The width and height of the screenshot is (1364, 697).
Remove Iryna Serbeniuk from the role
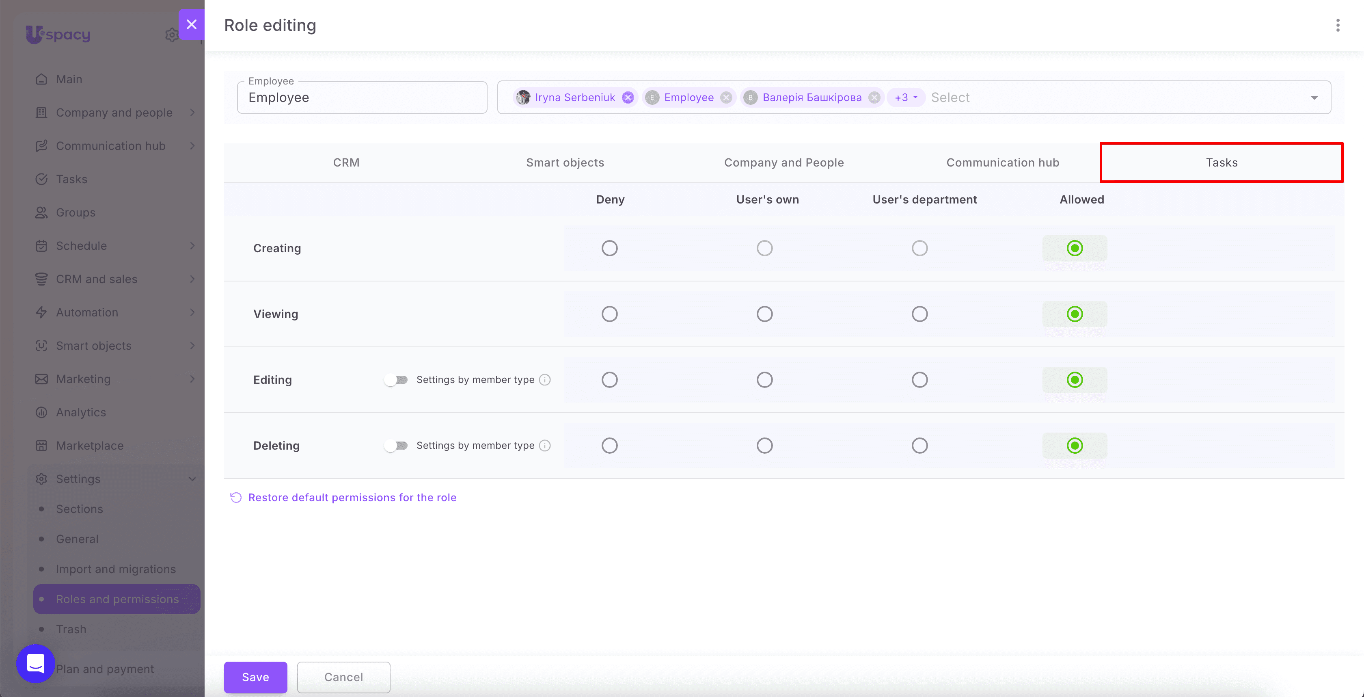(628, 97)
